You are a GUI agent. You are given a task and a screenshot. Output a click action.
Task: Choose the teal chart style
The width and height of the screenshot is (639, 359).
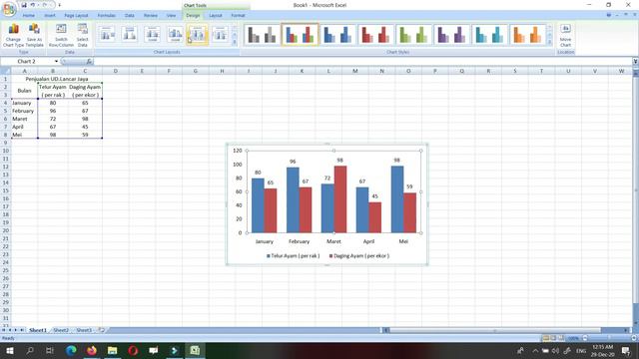[489, 35]
